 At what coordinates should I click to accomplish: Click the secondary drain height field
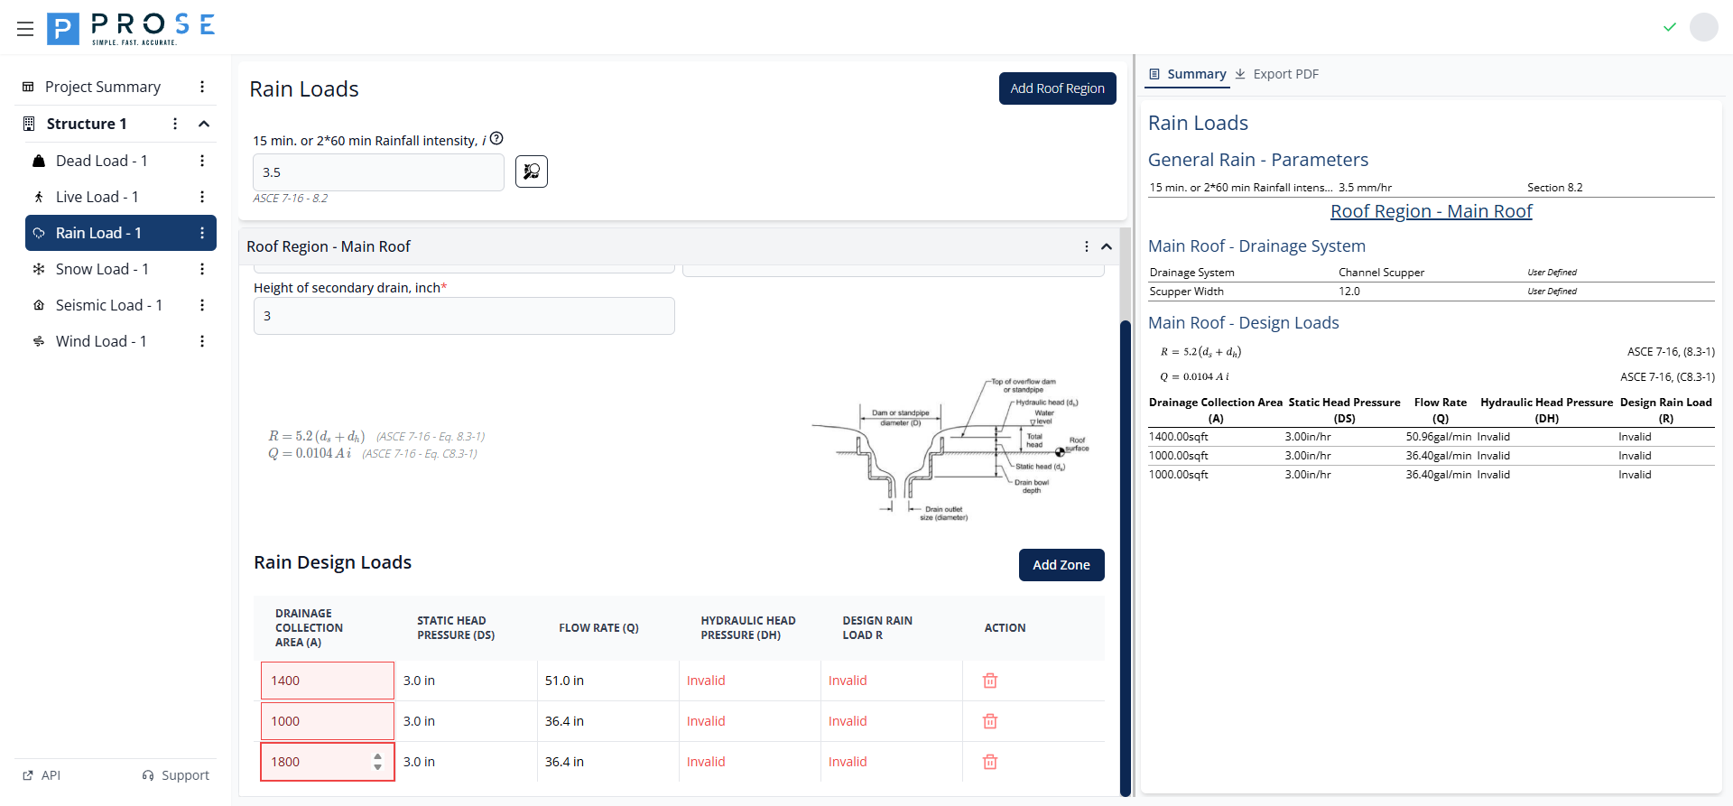tap(464, 316)
